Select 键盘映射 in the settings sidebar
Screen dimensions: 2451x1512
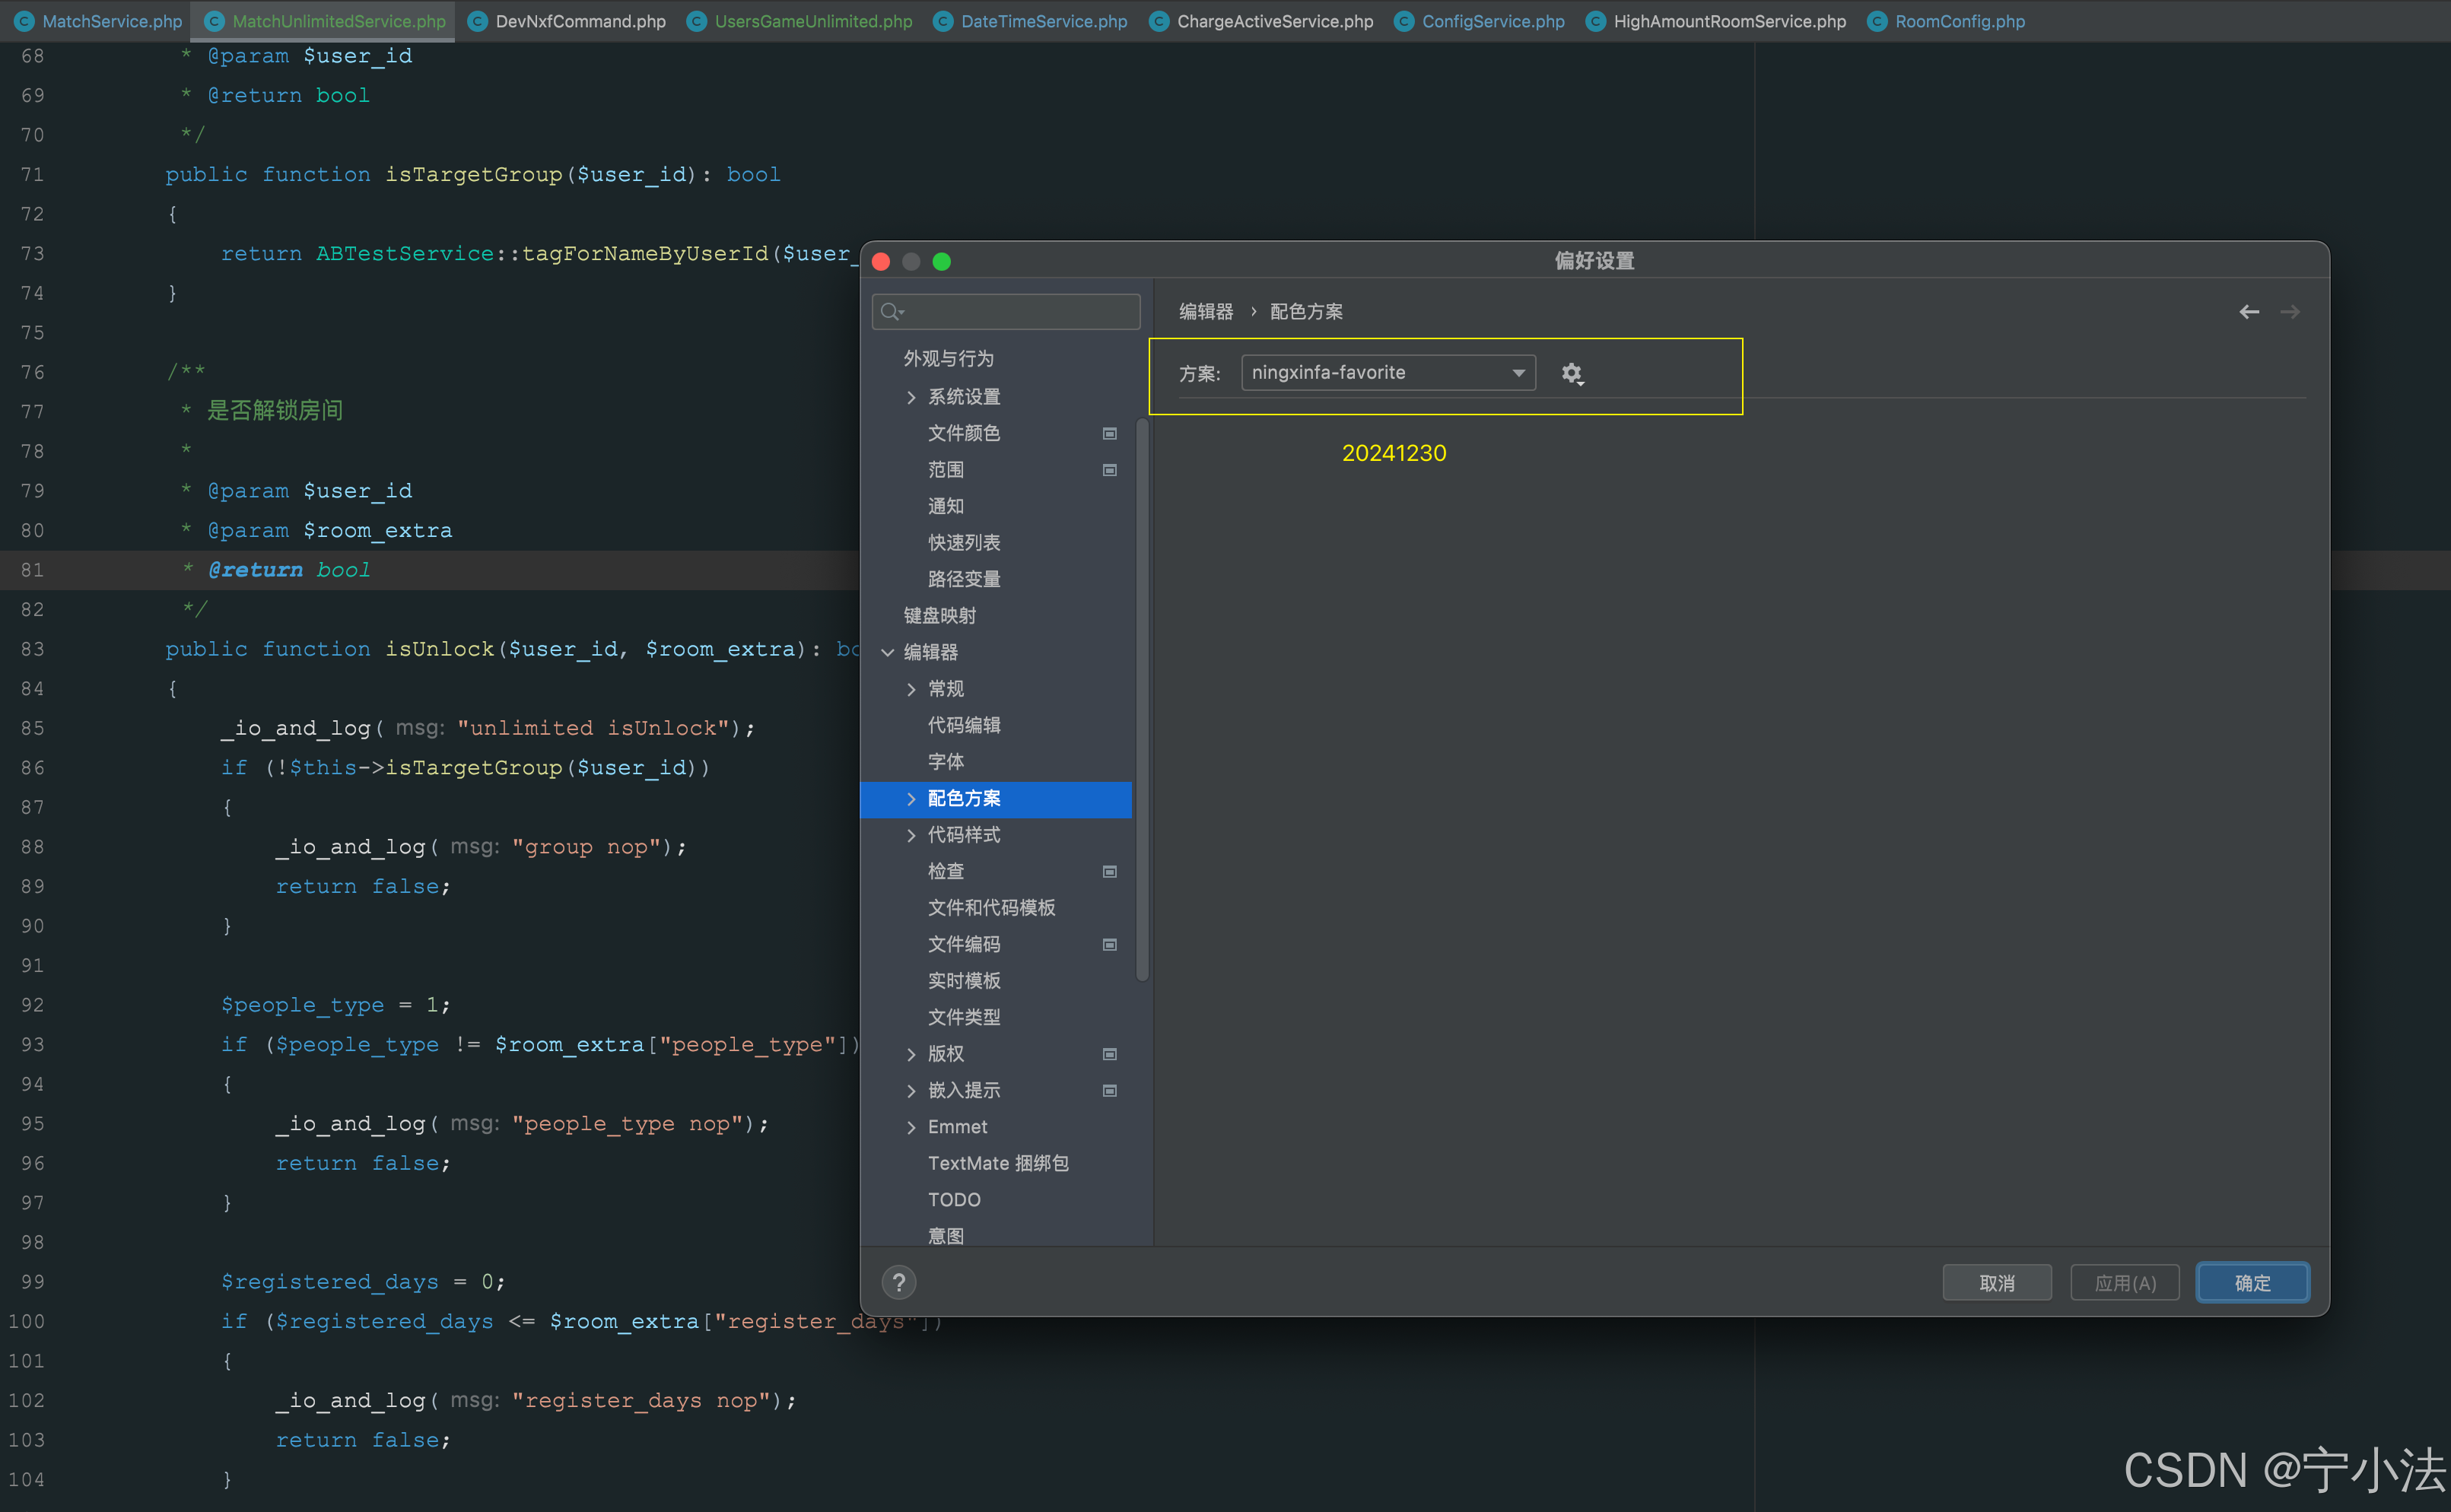940,615
